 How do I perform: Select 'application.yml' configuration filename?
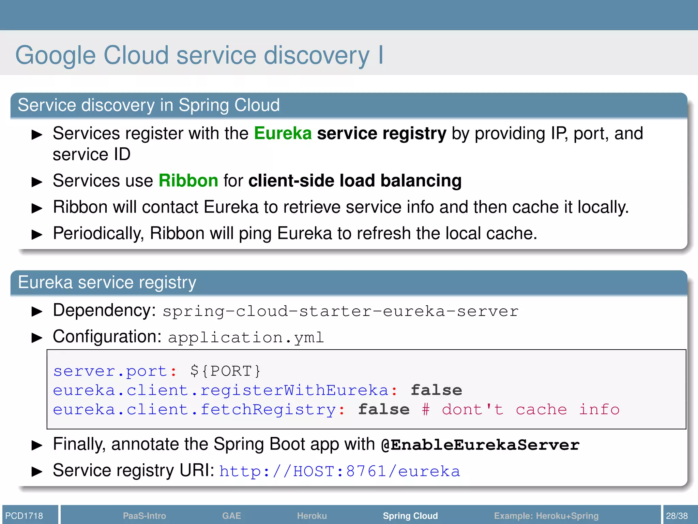coord(246,338)
